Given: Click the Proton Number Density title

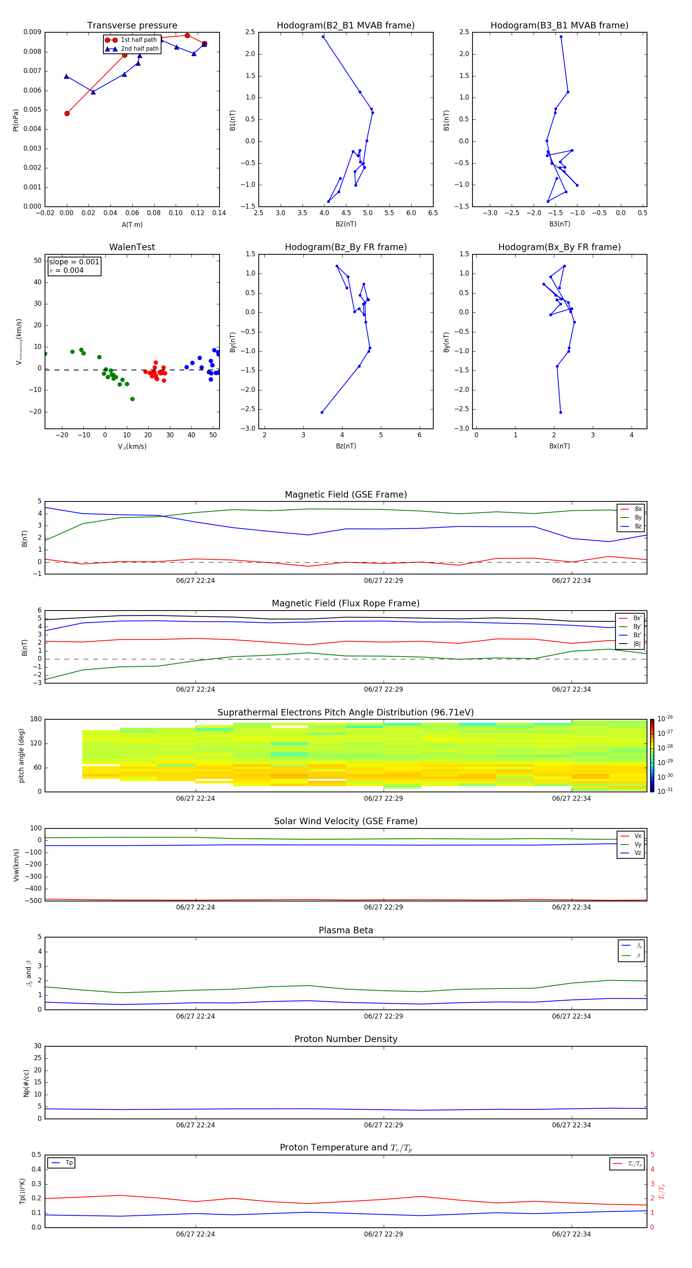Looking at the screenshot, I should tap(346, 1039).
